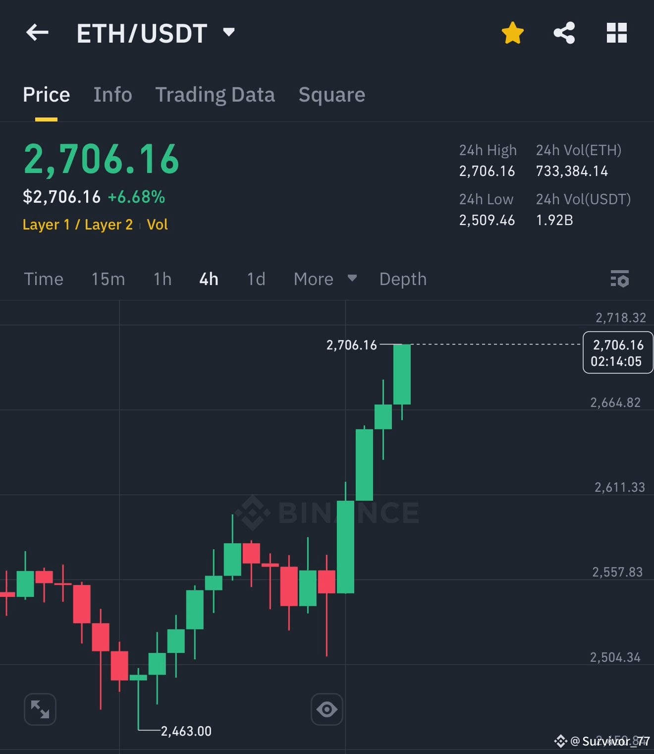The height and width of the screenshot is (754, 654).
Task: Click the 2,664.82 price axis label
Action: [615, 403]
